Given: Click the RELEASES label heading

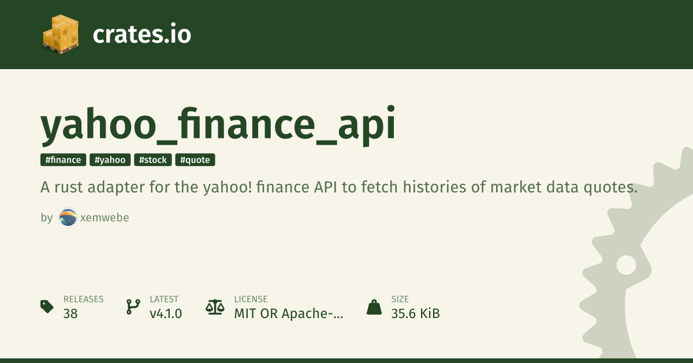Looking at the screenshot, I should point(83,299).
